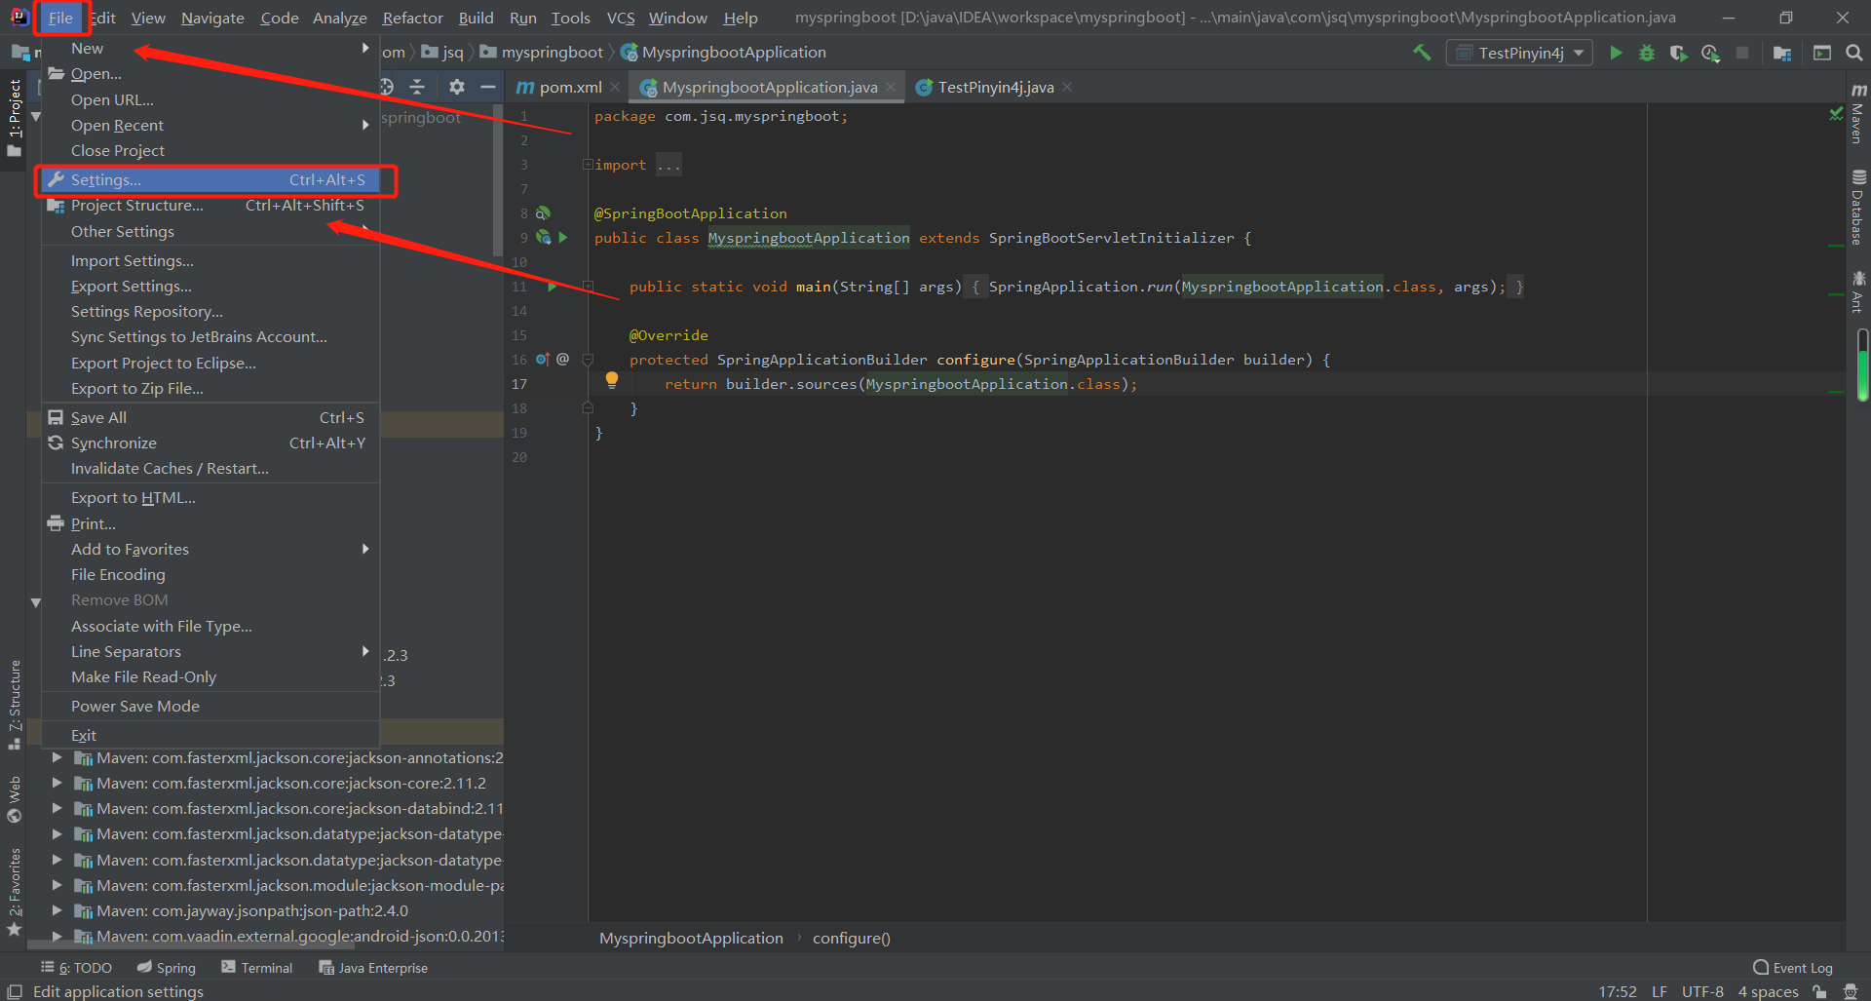This screenshot has height=1001, width=1871.
Task: Close the MyspringbootApplication.java tab
Action: 891,87
